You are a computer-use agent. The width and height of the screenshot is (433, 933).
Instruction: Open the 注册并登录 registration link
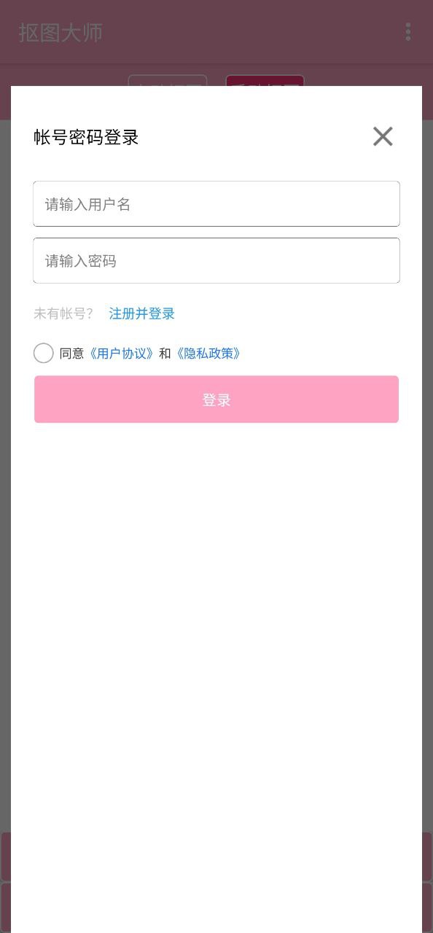(x=142, y=313)
